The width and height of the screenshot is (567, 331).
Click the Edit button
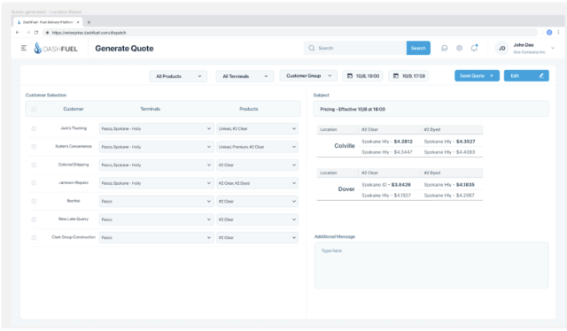coord(526,76)
